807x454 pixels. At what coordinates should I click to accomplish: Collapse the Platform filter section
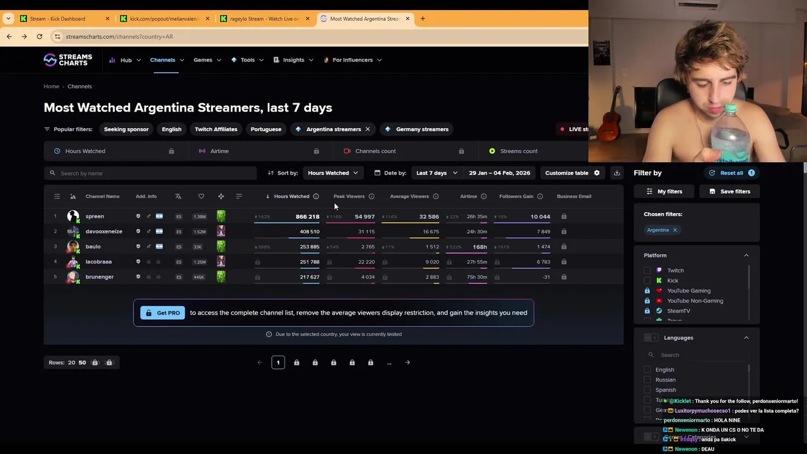tap(746, 255)
